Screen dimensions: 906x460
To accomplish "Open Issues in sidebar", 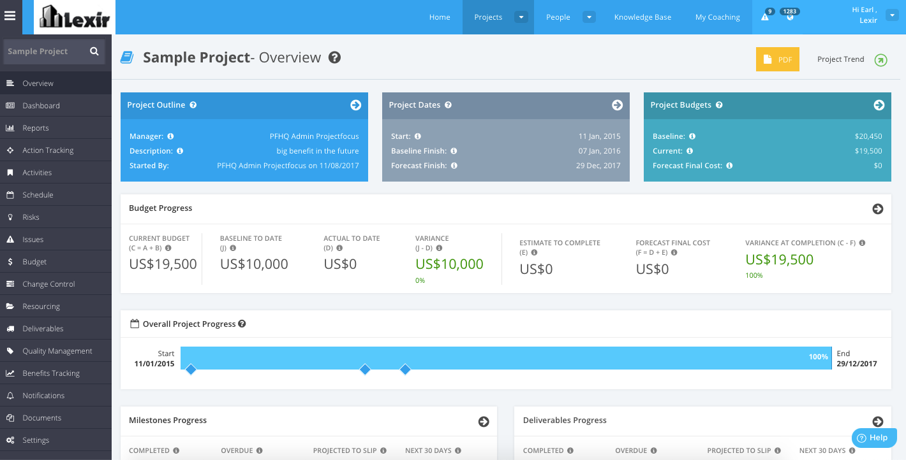I will pos(56,240).
